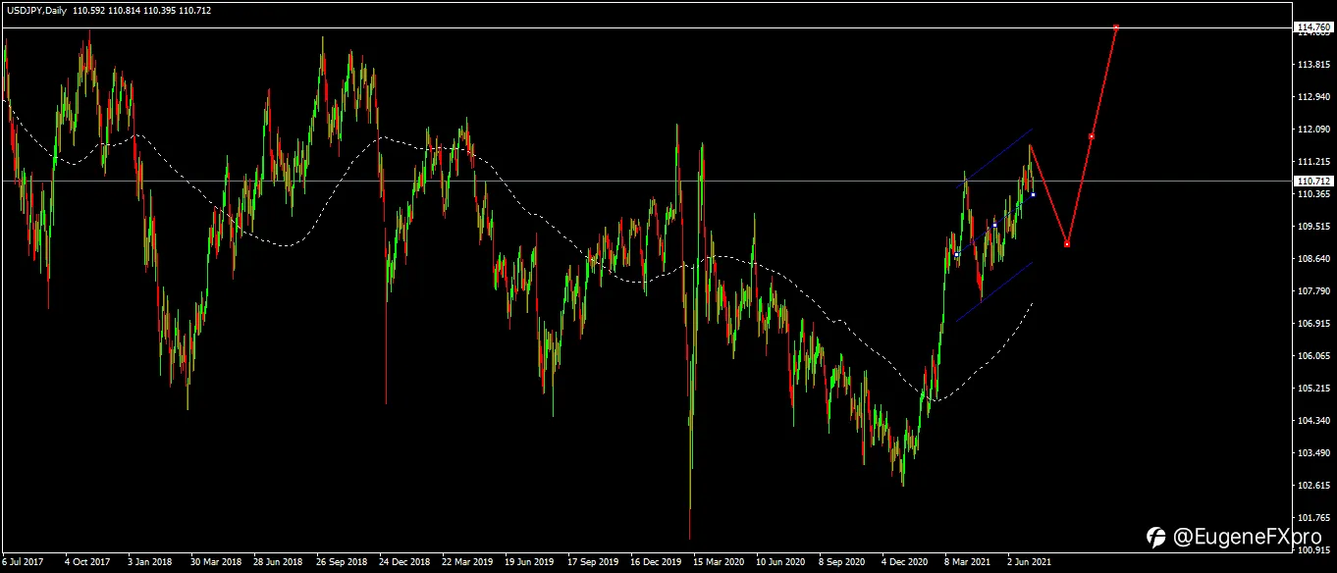
Task: Click the 8 Mar 2021 date label
Action: [x=968, y=563]
